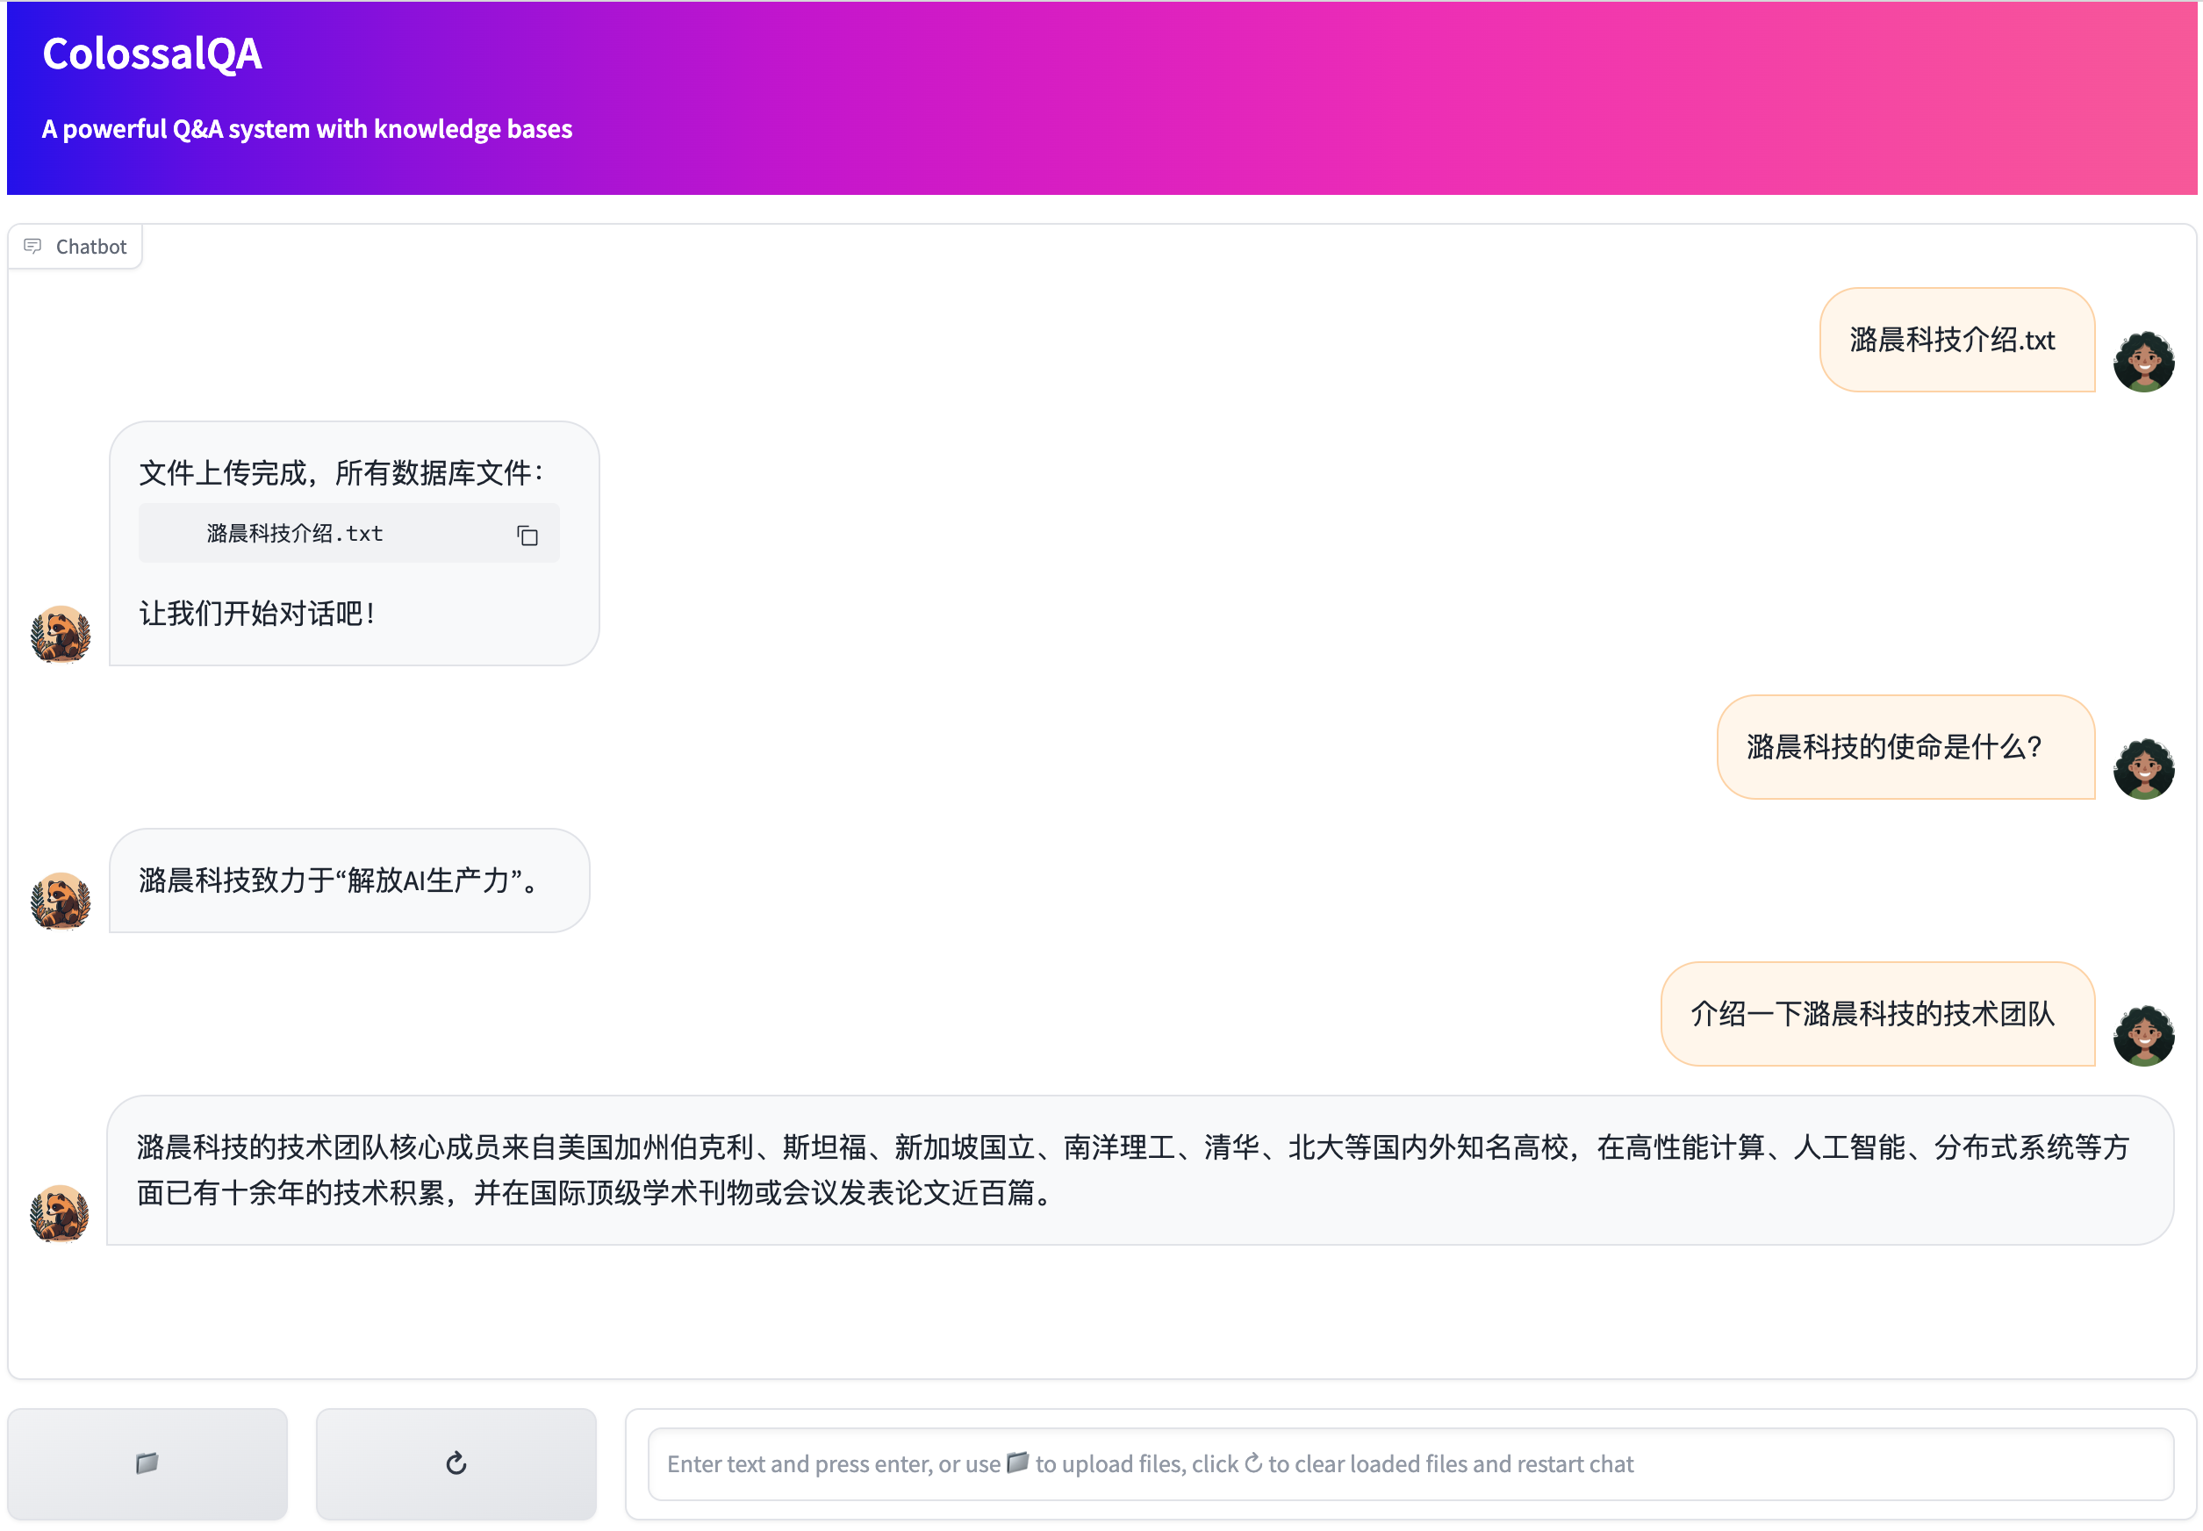
Task: Click bot avatar beside the team description reply
Action: 61,1213
